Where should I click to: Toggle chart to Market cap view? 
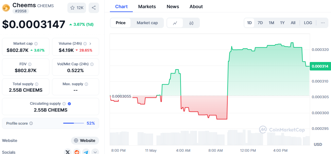(x=147, y=23)
